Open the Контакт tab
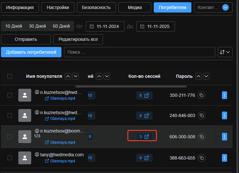Image resolution: width=239 pixels, height=173 pixels. pos(208,7)
